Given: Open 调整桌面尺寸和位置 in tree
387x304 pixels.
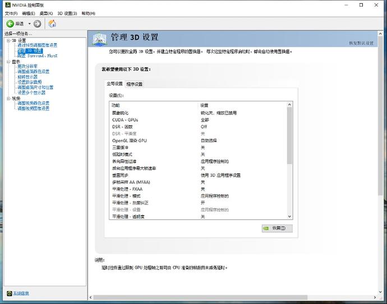Looking at the screenshot, I should (35, 87).
